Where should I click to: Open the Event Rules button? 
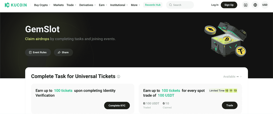[38, 52]
